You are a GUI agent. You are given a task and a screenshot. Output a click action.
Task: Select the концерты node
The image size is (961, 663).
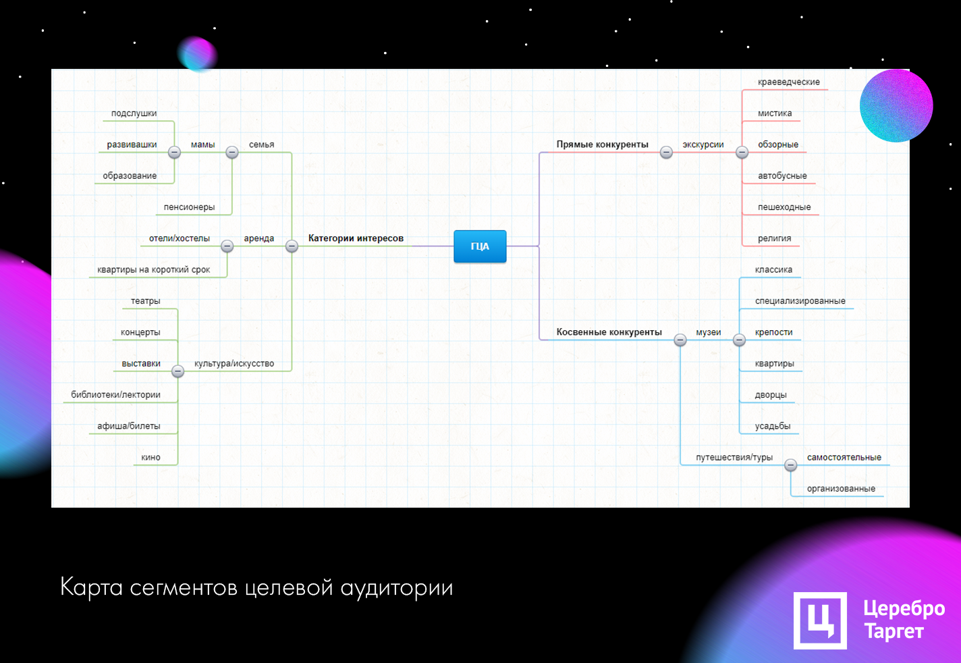tap(140, 332)
